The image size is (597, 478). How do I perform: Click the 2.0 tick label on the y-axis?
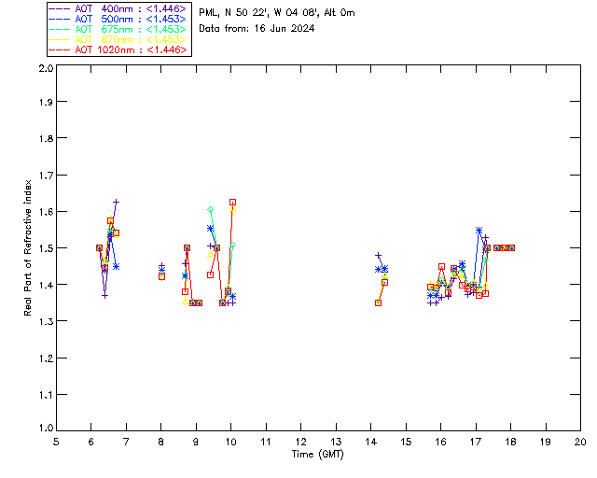click(x=45, y=70)
